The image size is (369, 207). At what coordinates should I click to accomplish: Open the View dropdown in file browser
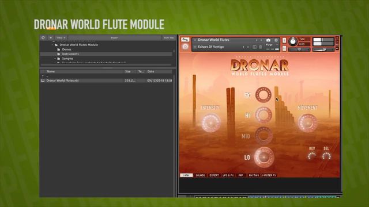pos(61,37)
